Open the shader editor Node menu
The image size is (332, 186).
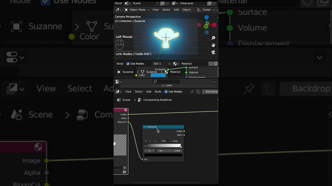click(x=120, y=64)
